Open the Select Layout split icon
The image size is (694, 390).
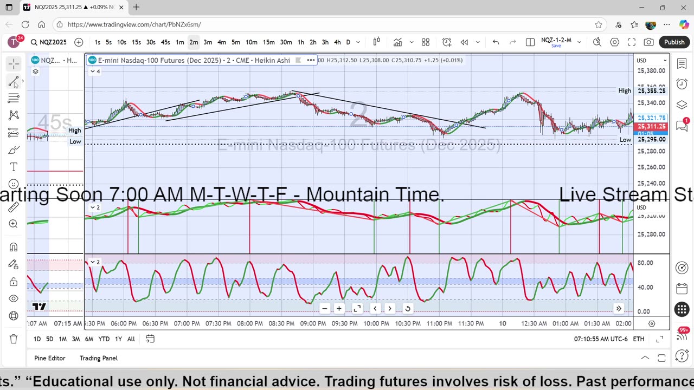pyautogui.click(x=530, y=42)
